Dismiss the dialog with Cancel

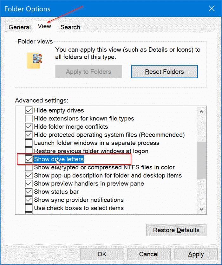point(149,254)
